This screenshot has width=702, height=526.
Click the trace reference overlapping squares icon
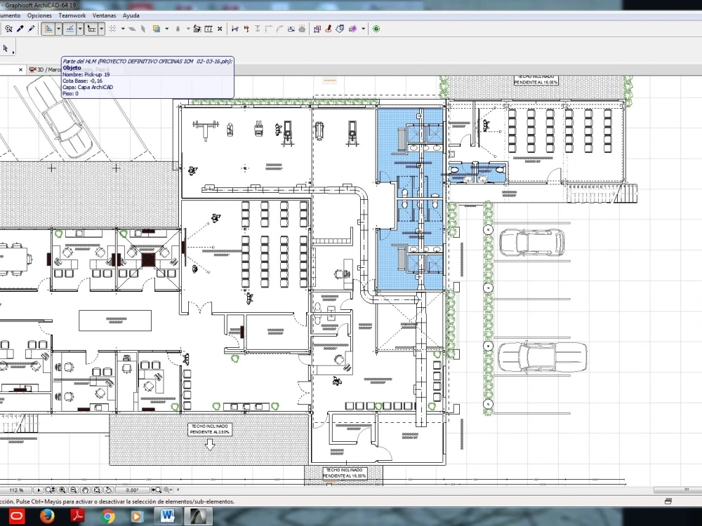[157, 29]
